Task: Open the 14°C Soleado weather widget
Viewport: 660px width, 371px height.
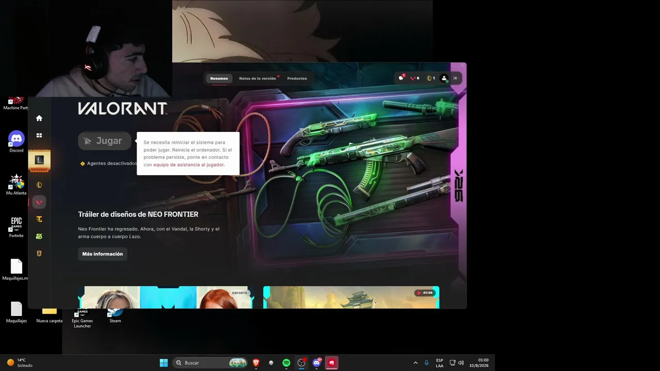Action: point(20,363)
